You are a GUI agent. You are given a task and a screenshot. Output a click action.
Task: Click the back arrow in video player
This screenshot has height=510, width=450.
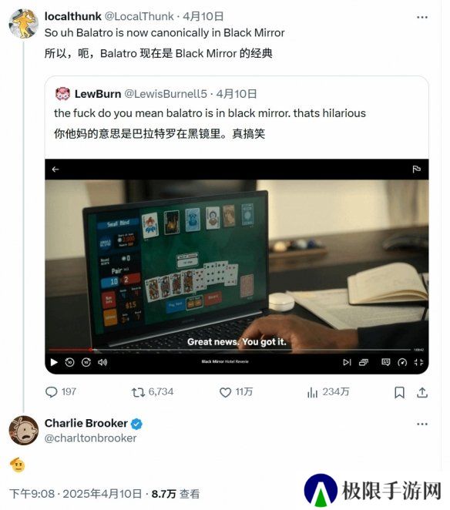[55, 169]
